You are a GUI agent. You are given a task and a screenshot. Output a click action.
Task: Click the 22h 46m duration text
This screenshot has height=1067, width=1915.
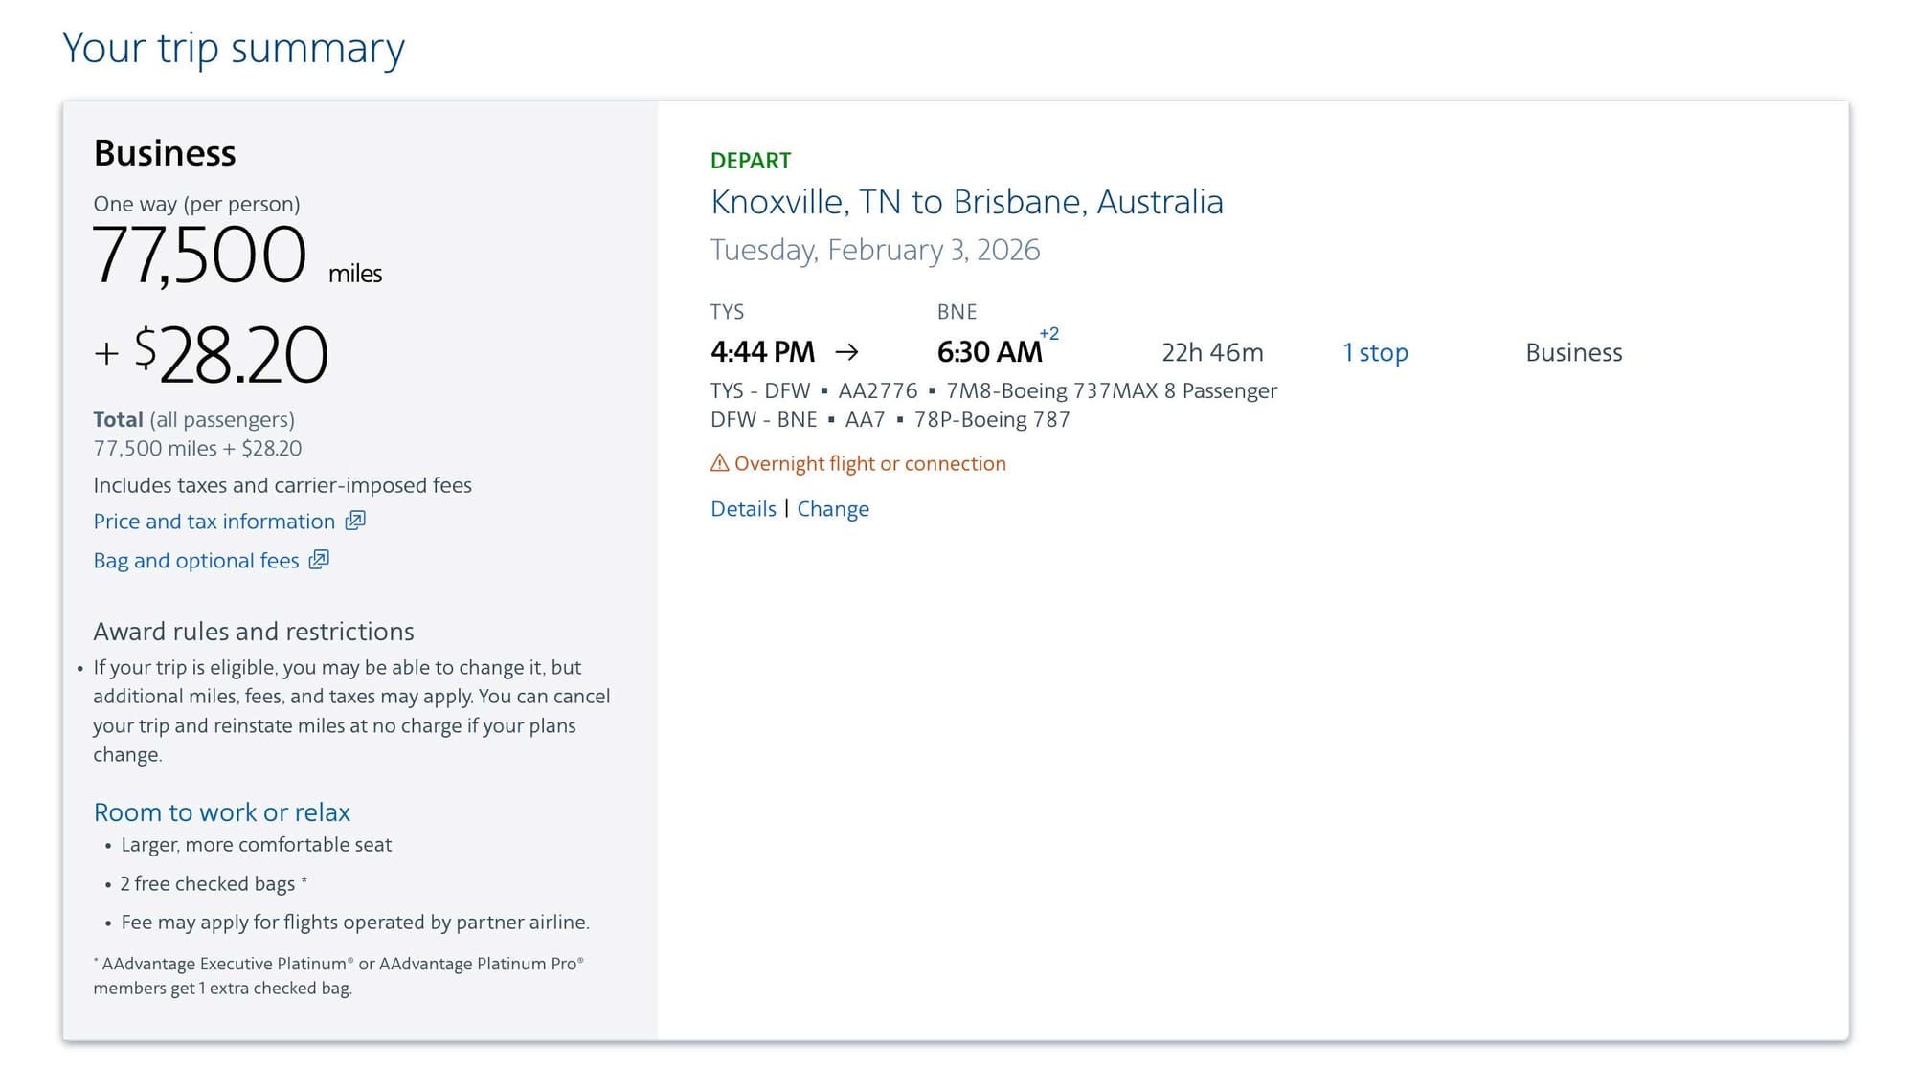[1210, 352]
